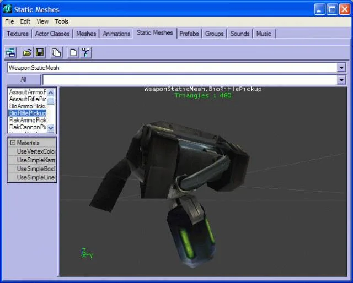The height and width of the screenshot is (283, 353).
Task: Expand the Materials property
Action: (x=13, y=143)
